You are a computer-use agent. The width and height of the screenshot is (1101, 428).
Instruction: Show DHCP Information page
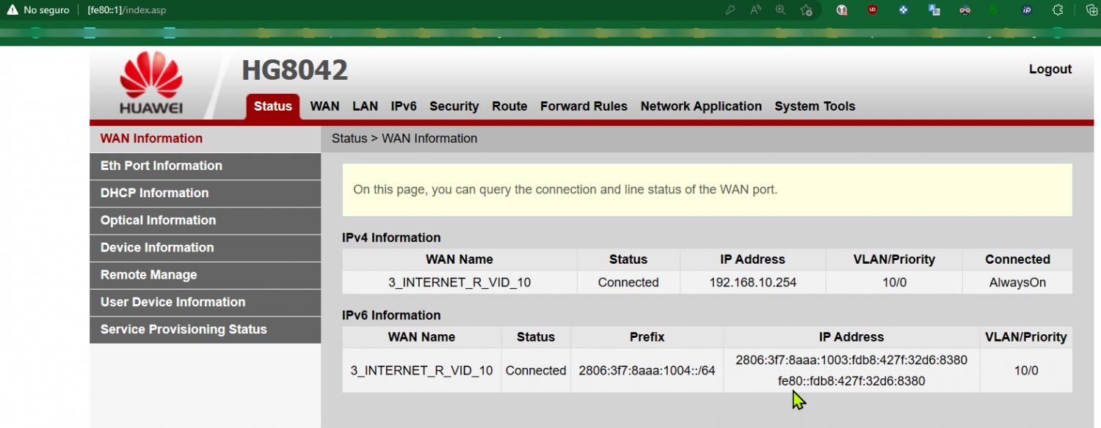tap(155, 193)
